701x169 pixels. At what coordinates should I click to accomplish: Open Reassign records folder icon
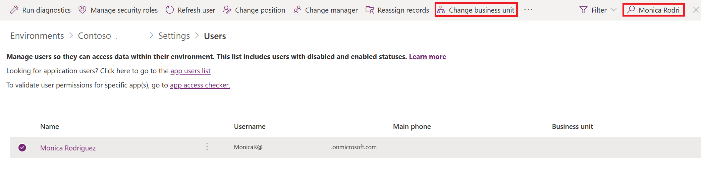tap(370, 10)
